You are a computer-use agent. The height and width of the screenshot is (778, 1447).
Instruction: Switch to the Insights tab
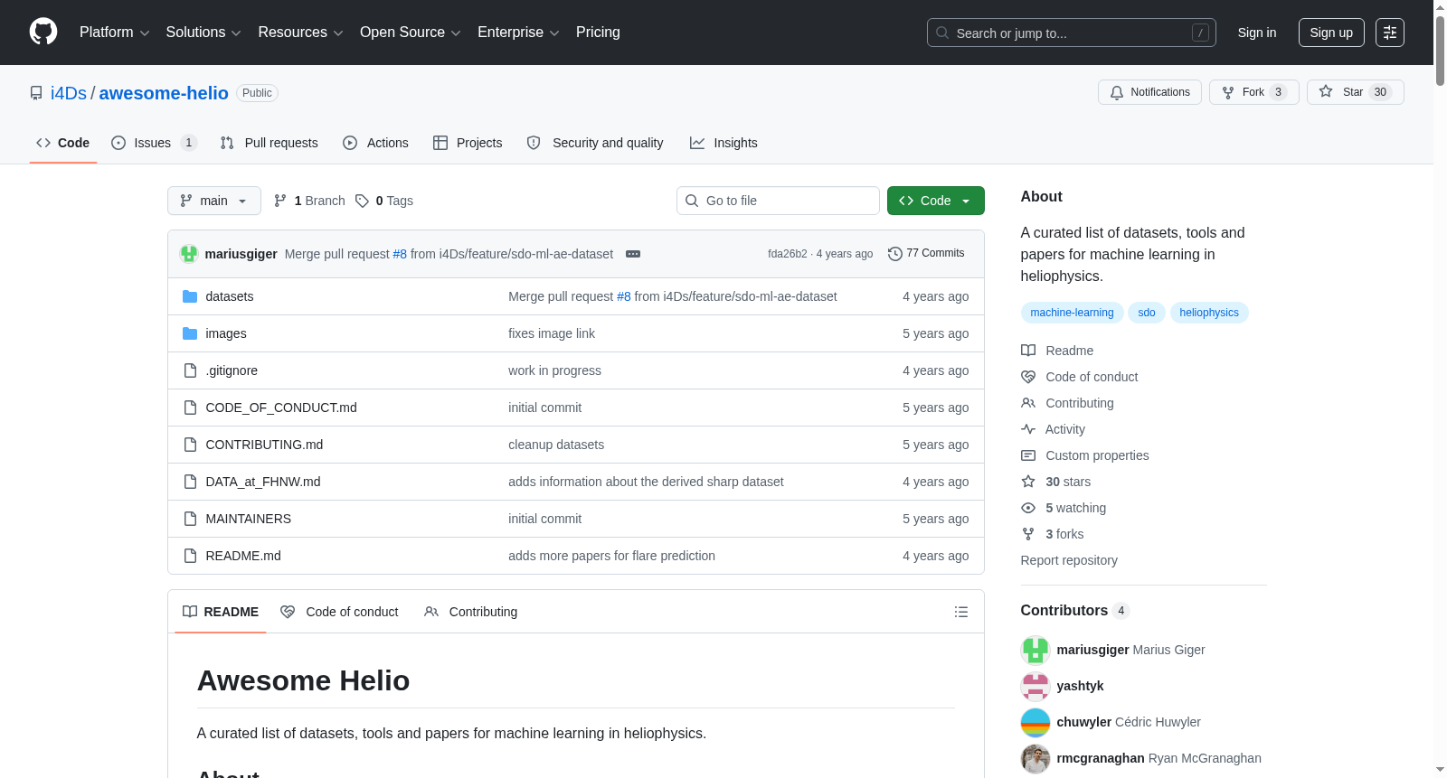(x=723, y=143)
